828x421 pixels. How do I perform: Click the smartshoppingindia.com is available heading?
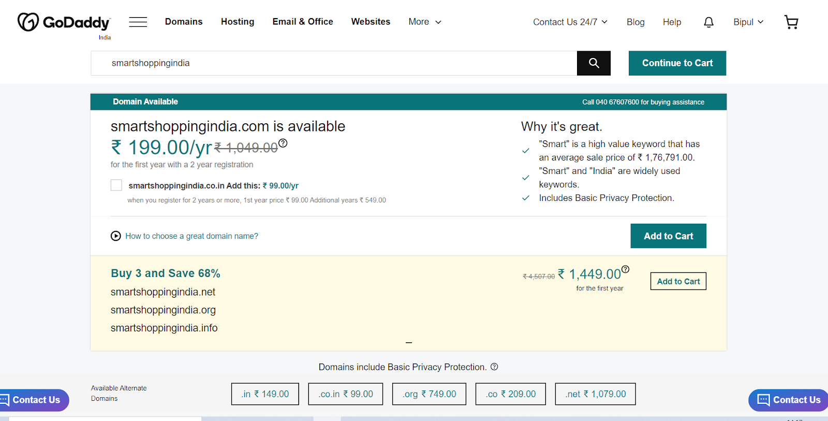click(228, 126)
